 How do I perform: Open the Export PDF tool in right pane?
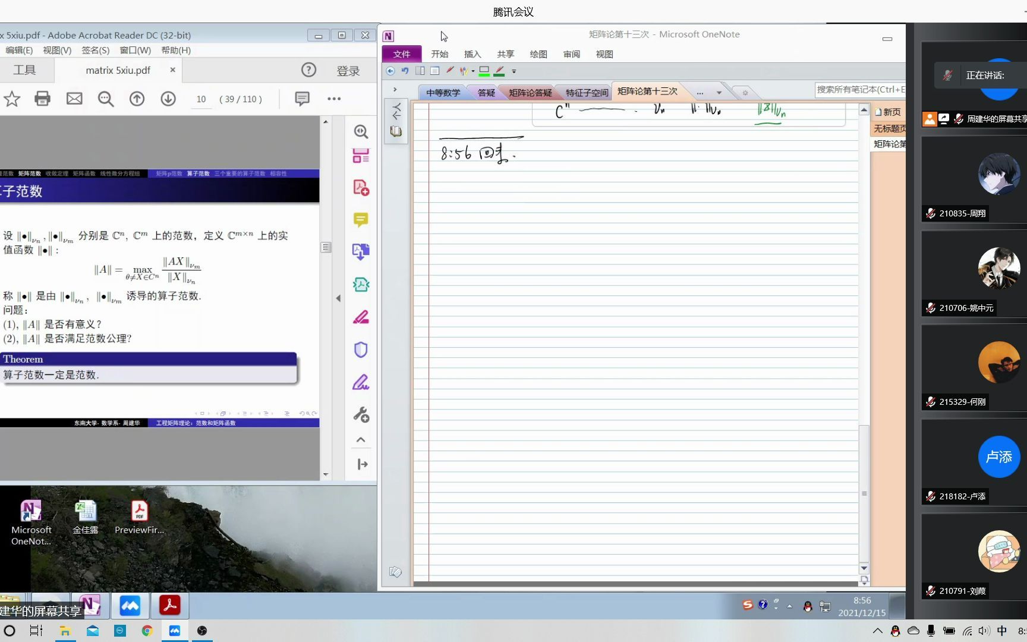tap(361, 252)
